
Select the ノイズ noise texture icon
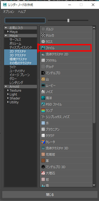[x=43, y=92]
